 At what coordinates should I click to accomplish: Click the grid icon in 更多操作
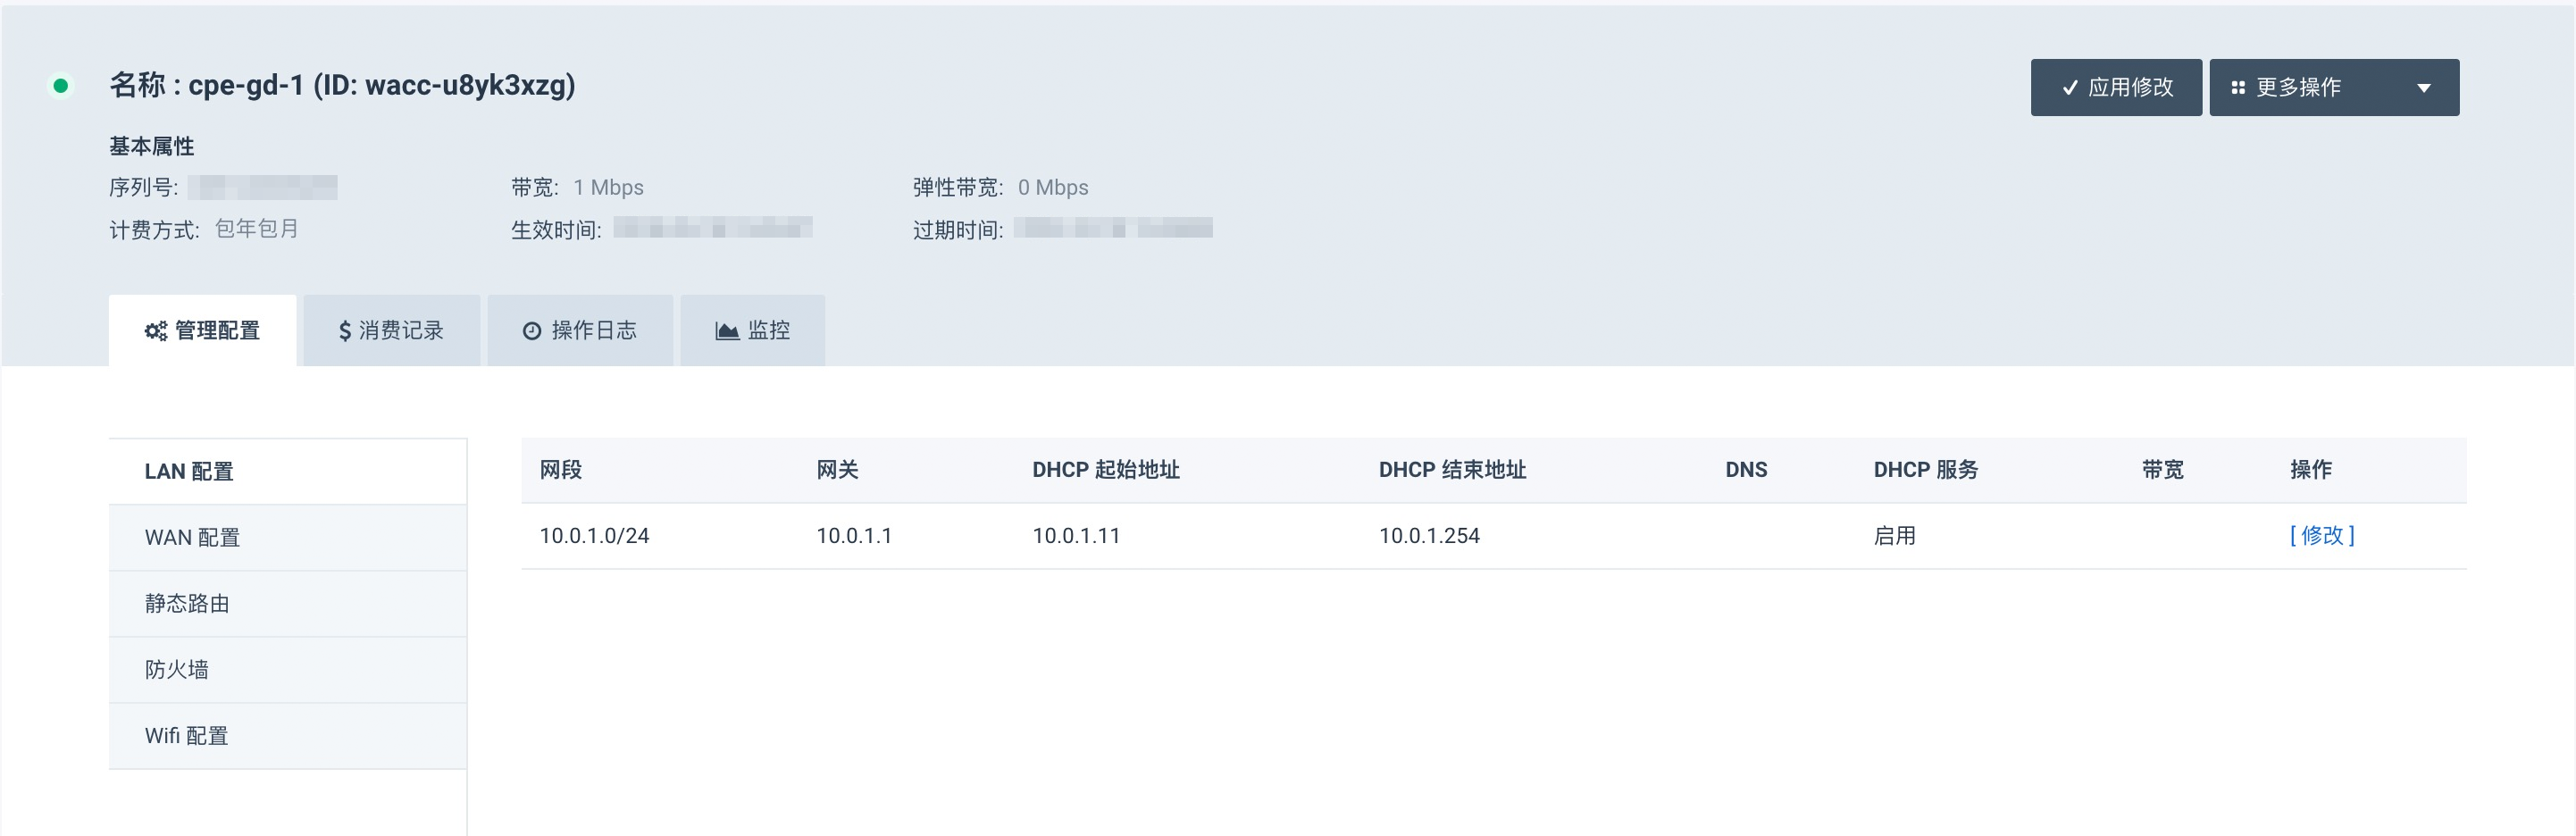2238,88
